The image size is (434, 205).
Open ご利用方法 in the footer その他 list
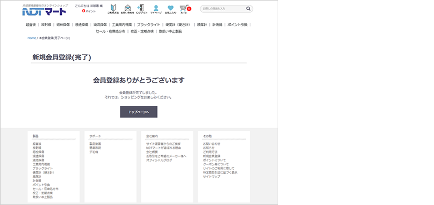click(x=210, y=152)
